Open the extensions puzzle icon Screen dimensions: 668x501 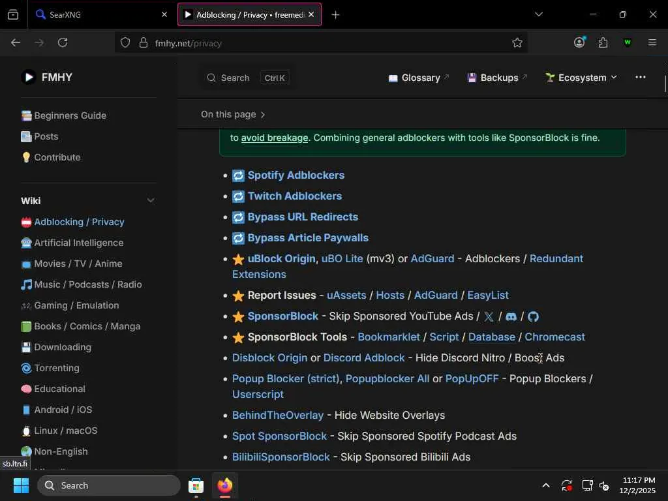(x=603, y=42)
